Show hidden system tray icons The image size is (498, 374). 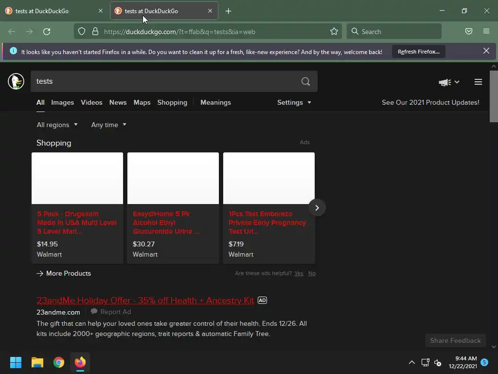412,362
